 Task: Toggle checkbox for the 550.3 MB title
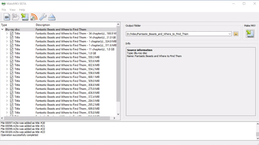pos(12,57)
